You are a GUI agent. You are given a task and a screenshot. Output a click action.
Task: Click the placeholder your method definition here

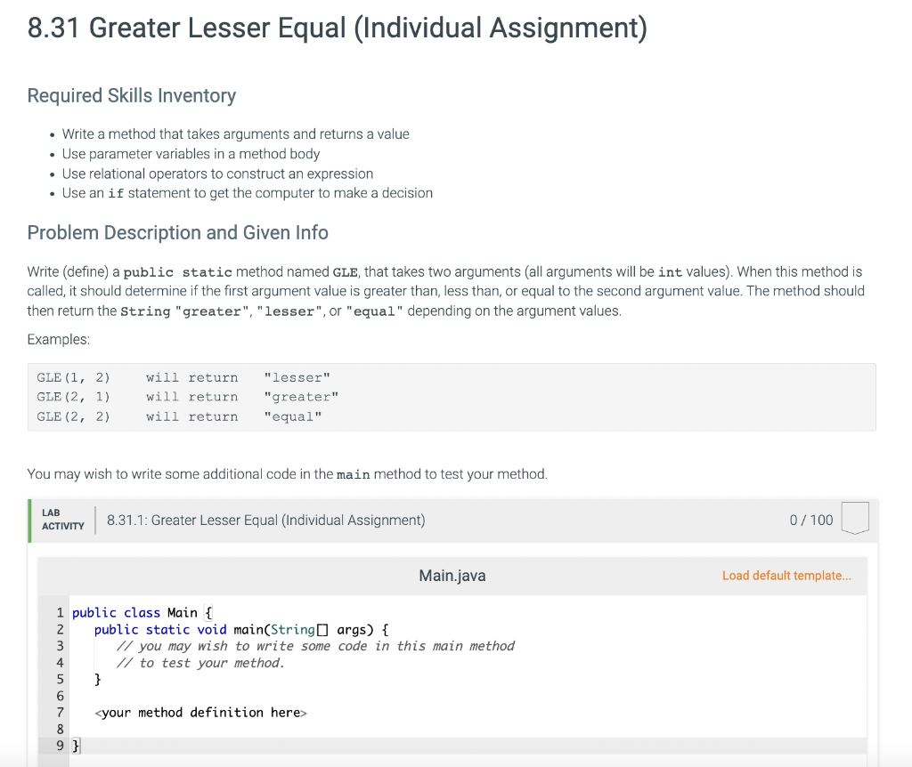click(x=200, y=712)
